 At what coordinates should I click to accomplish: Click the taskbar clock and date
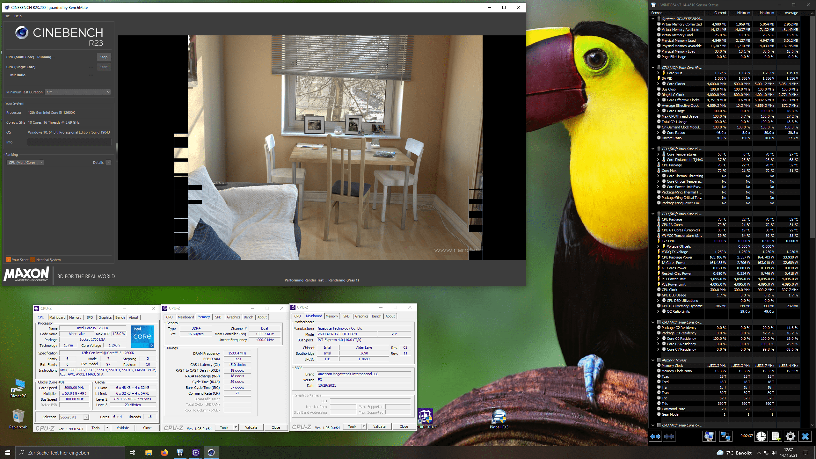pyautogui.click(x=788, y=453)
